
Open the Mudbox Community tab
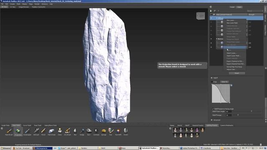click(39, 7)
